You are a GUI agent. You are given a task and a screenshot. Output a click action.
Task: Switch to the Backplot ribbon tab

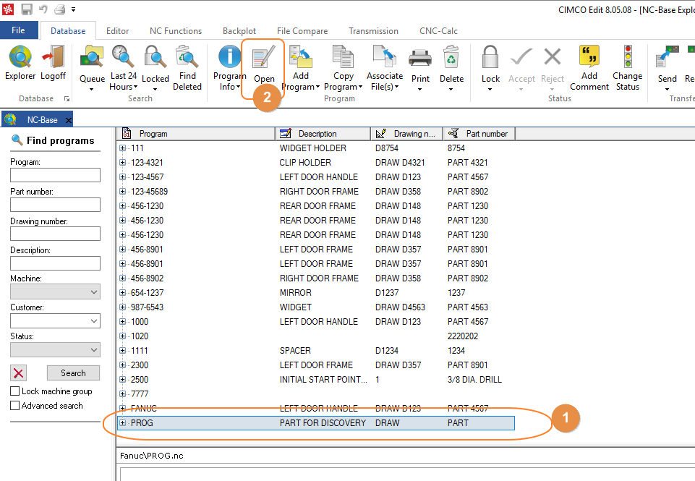239,30
